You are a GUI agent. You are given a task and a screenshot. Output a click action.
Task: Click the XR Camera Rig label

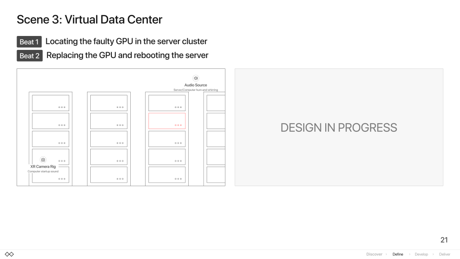click(43, 166)
